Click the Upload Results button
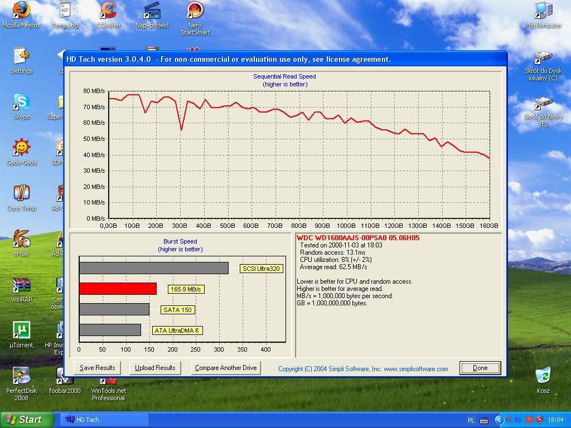This screenshot has width=571, height=428. pyautogui.click(x=155, y=368)
